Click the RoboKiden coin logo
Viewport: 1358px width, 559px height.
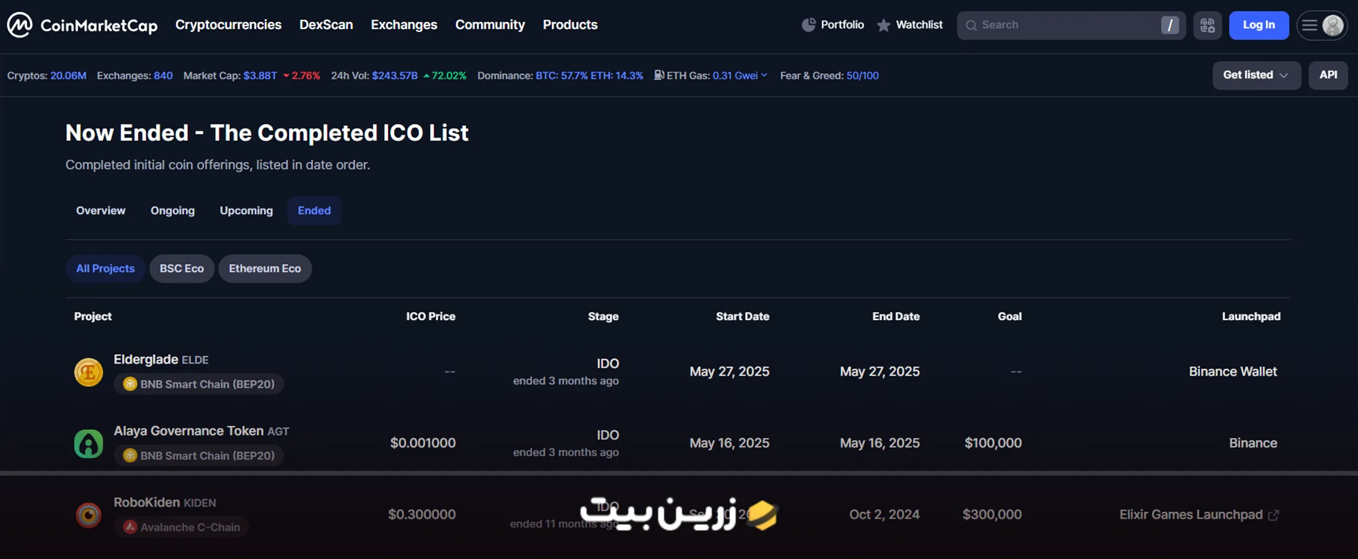click(88, 515)
